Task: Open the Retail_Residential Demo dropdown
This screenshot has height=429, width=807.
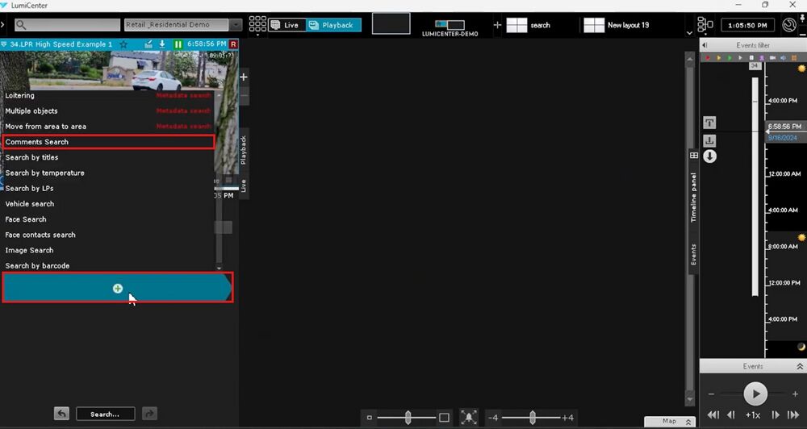Action: click(182, 25)
